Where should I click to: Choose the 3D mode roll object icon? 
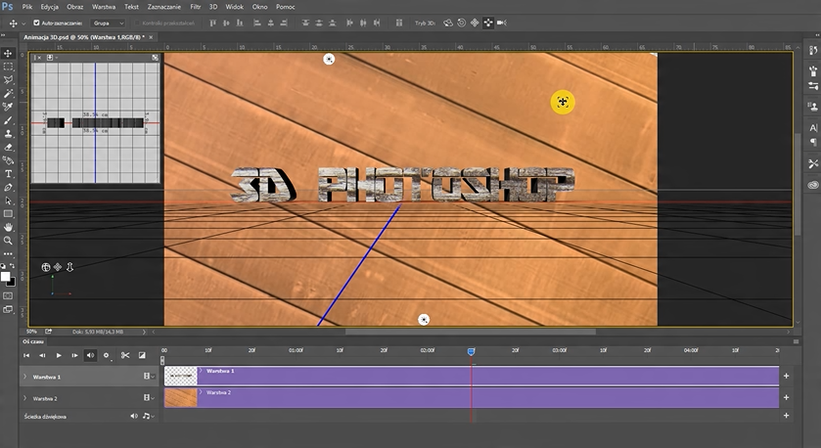pyautogui.click(x=461, y=22)
